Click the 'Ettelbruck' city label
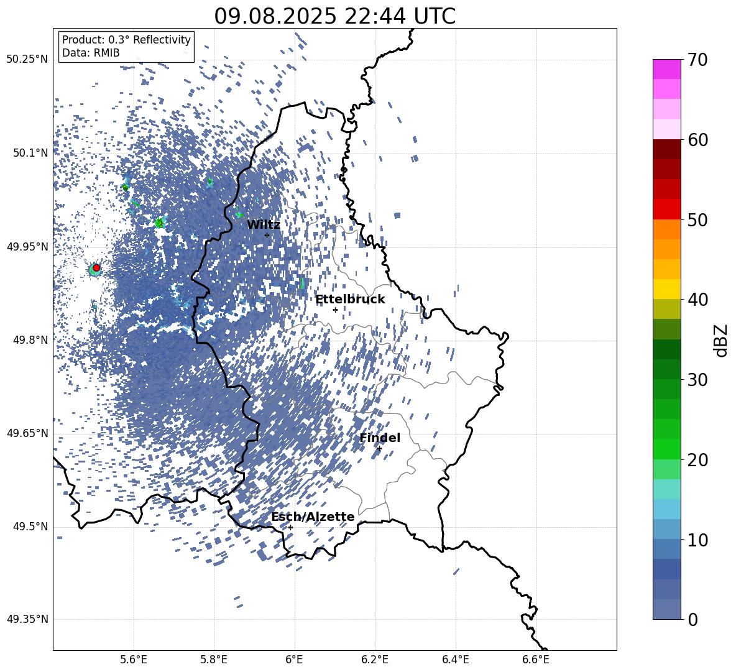The height and width of the screenshot is (672, 736). click(x=350, y=300)
